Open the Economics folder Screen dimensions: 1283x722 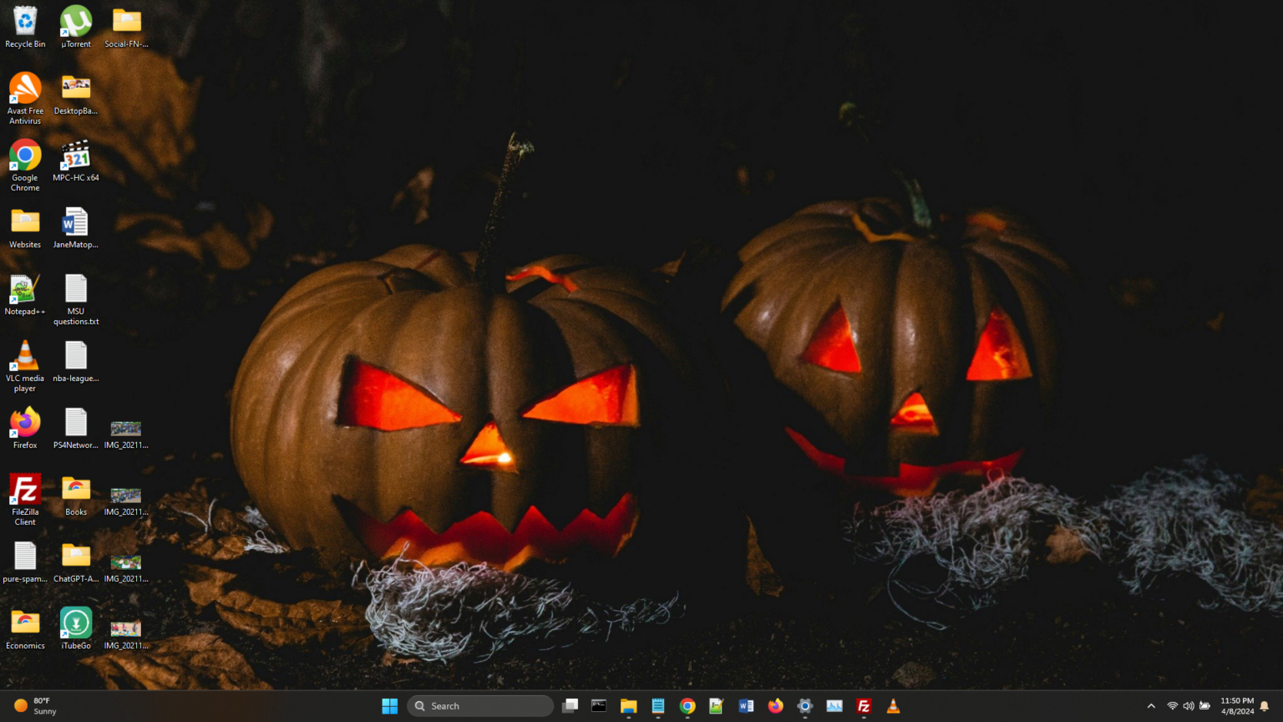point(24,623)
